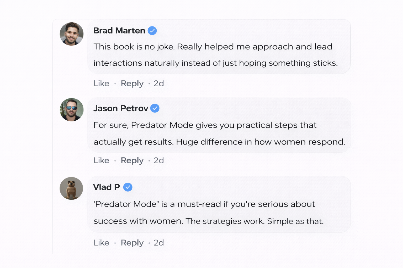Click the verified badge beside Brad Marten
This screenshot has height=268, width=403.
pos(152,31)
